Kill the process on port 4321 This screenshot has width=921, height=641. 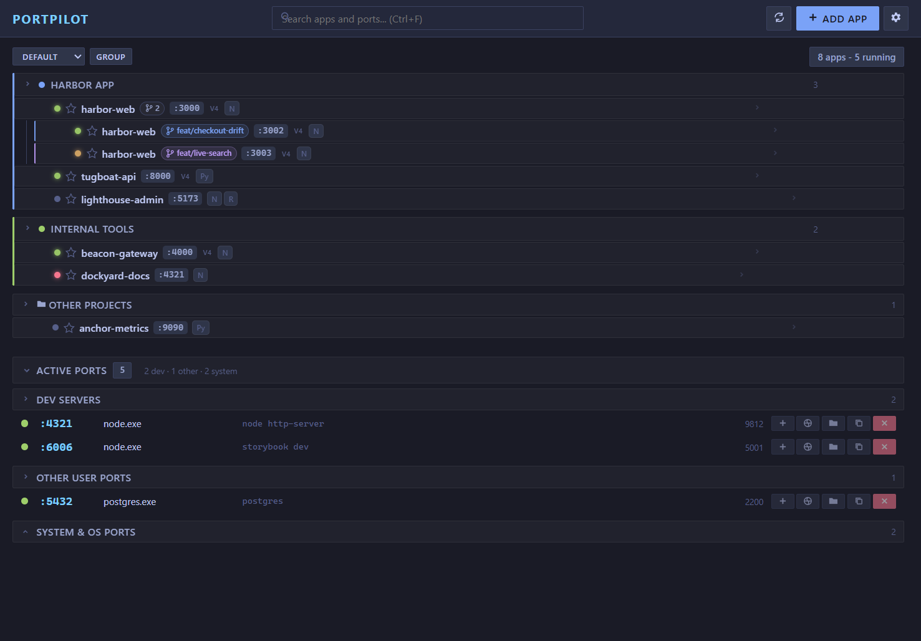click(884, 423)
